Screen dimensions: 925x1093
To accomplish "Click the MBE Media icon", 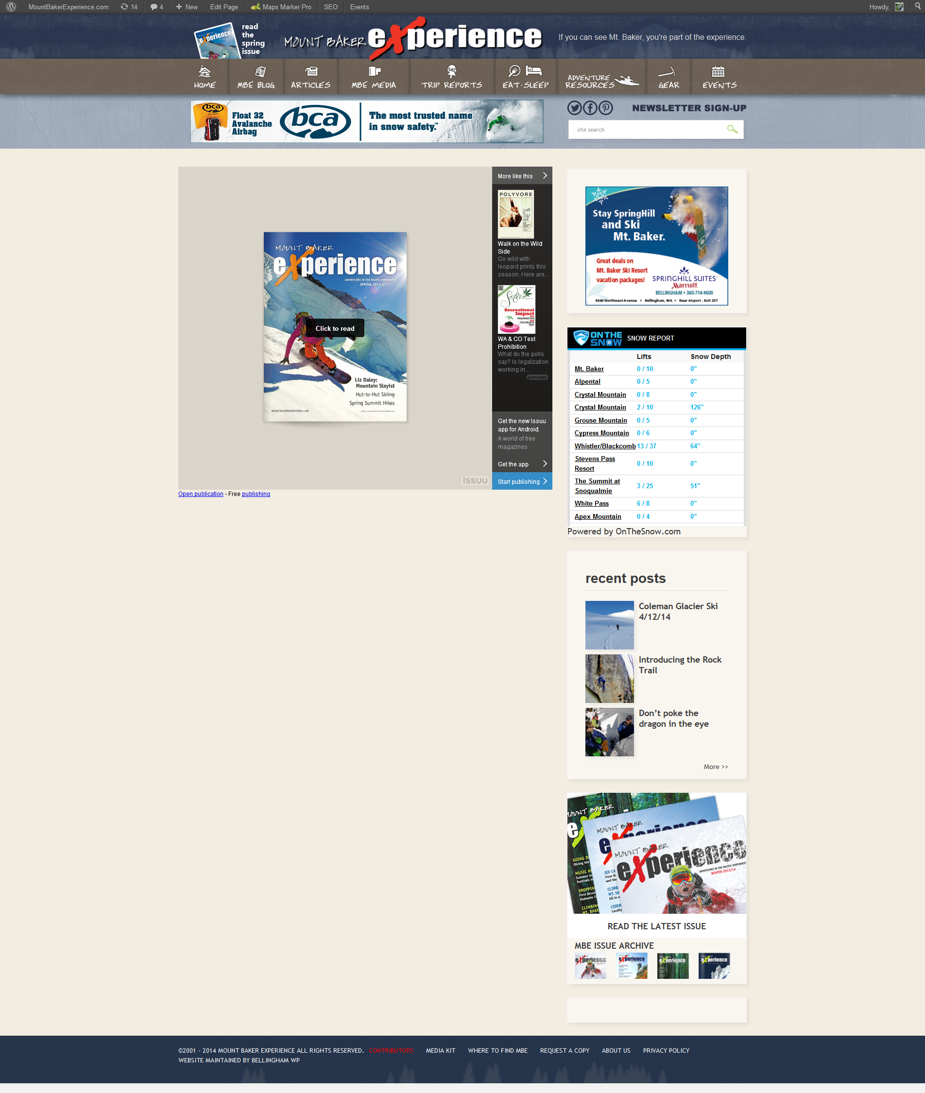I will click(375, 71).
